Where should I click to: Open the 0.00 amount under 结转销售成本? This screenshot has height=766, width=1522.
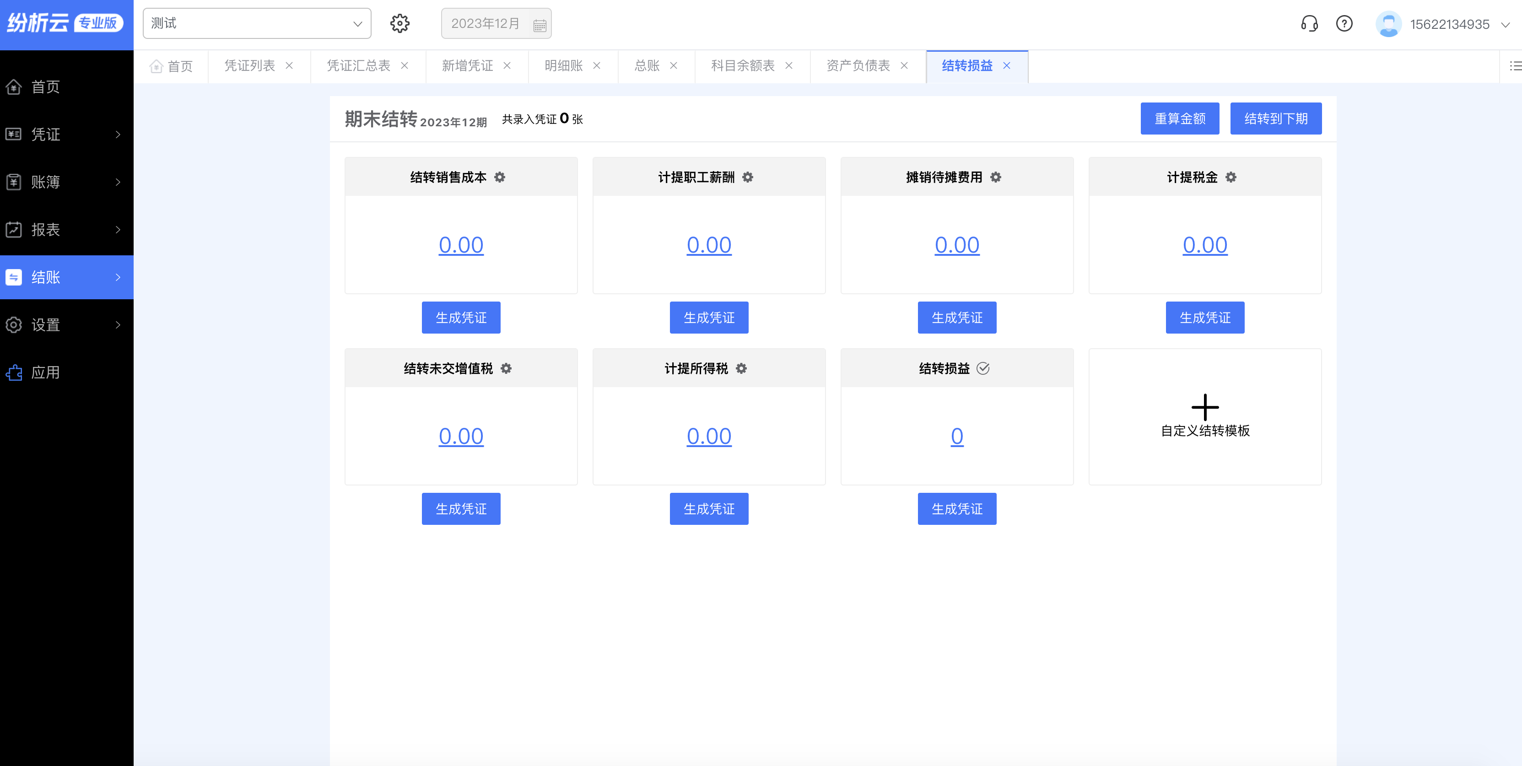point(461,245)
